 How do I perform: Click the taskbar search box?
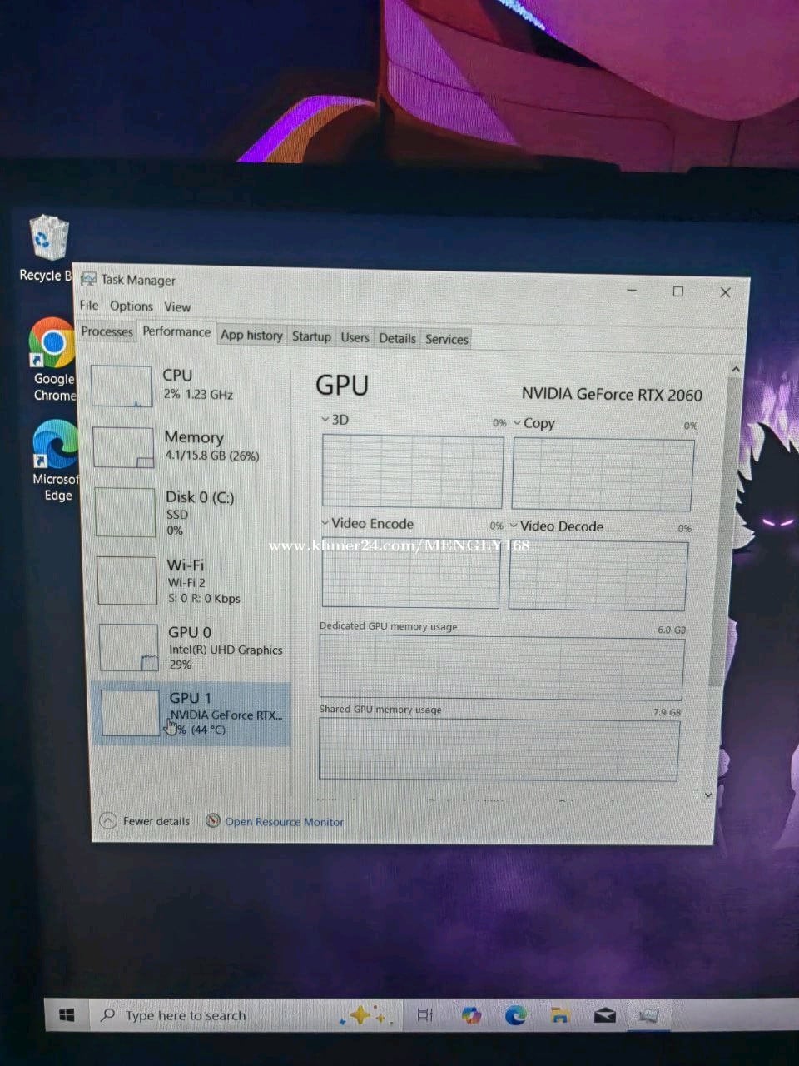pyautogui.click(x=185, y=1015)
